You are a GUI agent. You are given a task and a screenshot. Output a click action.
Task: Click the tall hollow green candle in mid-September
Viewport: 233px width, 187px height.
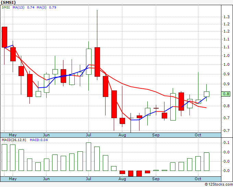(x=173, y=107)
